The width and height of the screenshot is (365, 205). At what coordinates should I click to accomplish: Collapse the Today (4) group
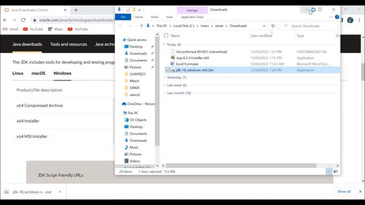(164, 44)
